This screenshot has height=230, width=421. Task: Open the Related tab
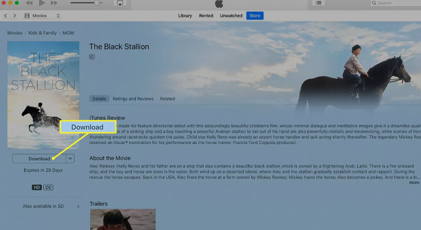pyautogui.click(x=167, y=99)
